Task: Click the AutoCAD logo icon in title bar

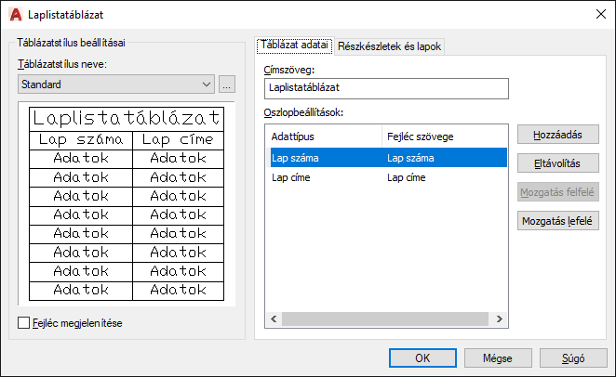Action: [15, 14]
